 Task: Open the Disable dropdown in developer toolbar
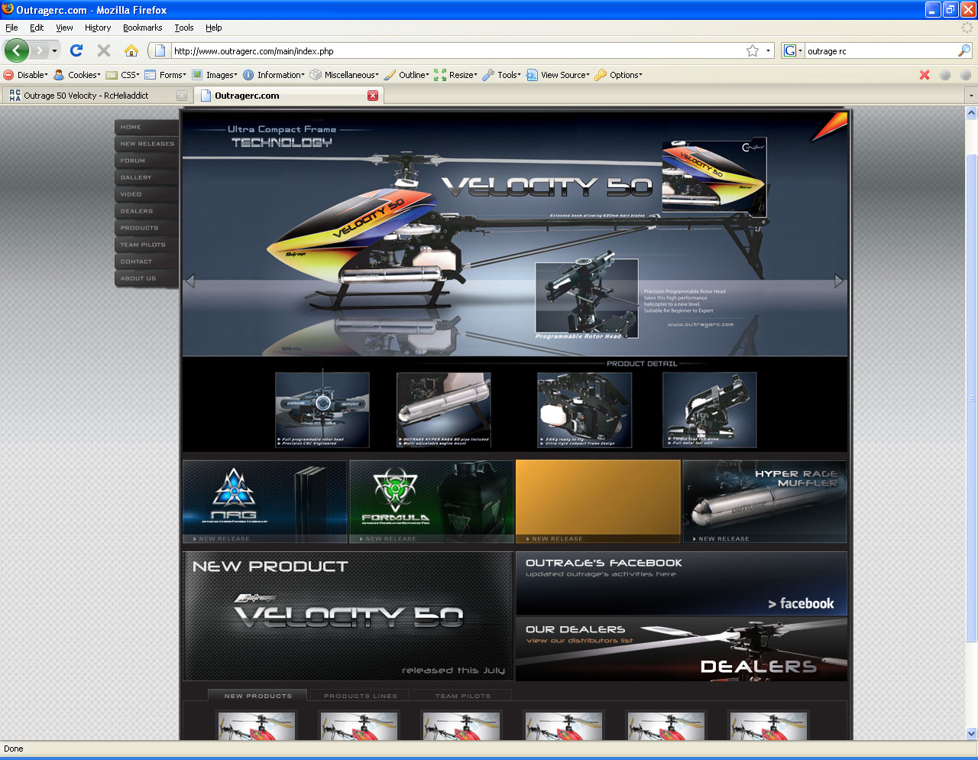(x=26, y=75)
